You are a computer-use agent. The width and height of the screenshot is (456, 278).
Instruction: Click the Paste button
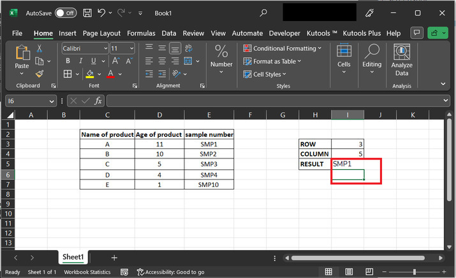[x=22, y=59]
